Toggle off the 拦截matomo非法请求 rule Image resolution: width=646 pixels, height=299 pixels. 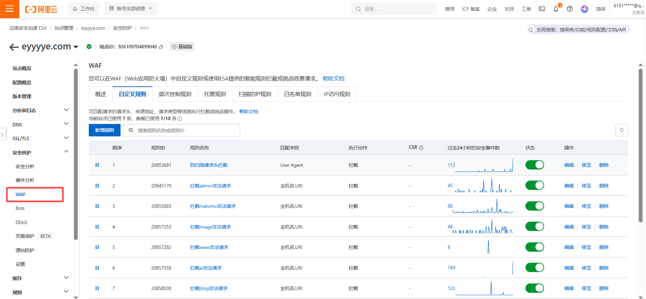click(534, 206)
